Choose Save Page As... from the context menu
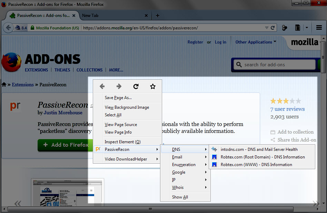Viewport: 327px width, 213px height. pos(127,98)
